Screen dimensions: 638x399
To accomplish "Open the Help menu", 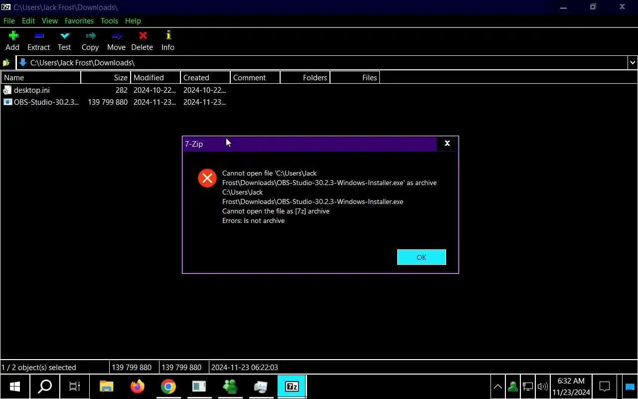I will coord(133,21).
